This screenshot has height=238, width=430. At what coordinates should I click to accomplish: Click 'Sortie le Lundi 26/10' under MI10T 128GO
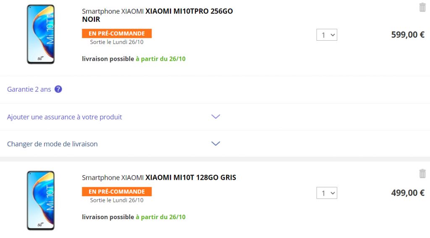click(x=117, y=200)
